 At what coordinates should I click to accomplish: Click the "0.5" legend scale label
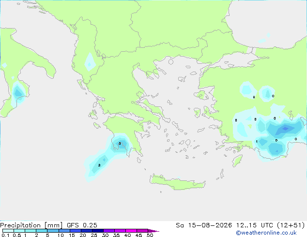tap(17, 235)
